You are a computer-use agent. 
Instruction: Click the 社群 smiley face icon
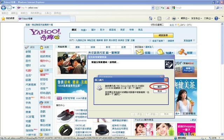tap(41, 71)
